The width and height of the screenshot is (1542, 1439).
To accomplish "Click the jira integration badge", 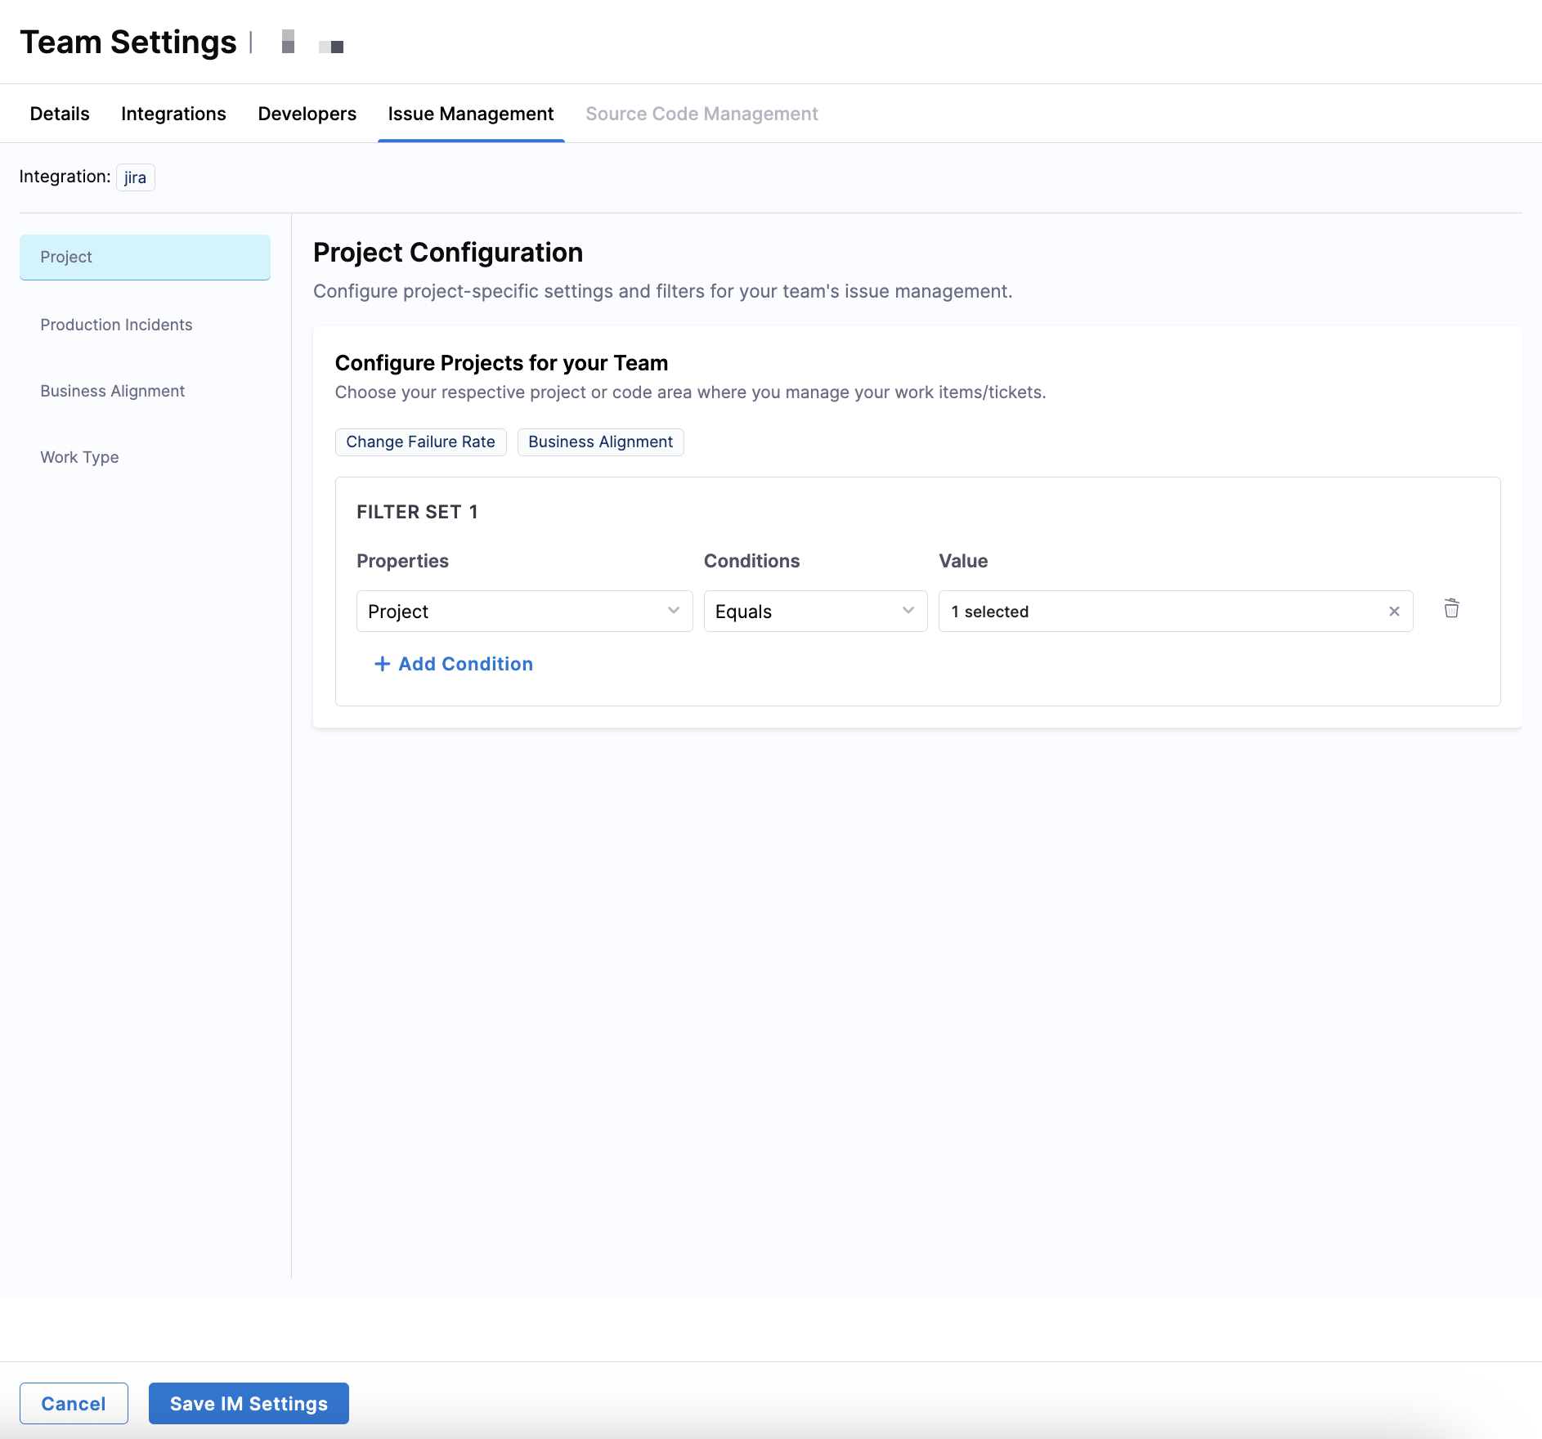I will [x=135, y=177].
